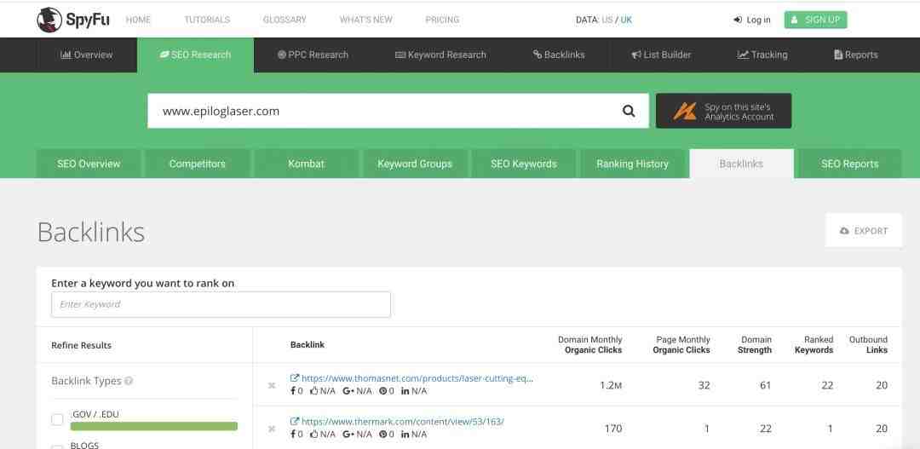Click the TUTORIALS link
The image size is (920, 449).
pos(207,20)
